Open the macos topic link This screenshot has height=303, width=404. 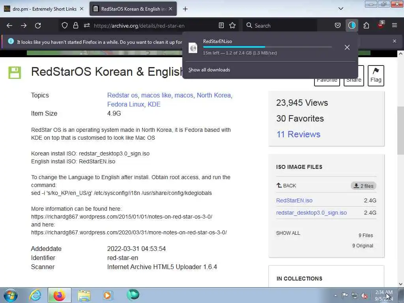184,95
